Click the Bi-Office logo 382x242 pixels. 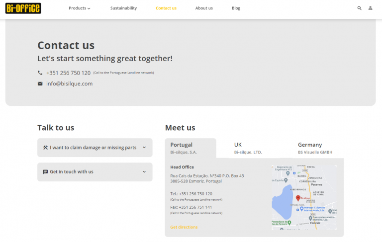click(x=23, y=8)
